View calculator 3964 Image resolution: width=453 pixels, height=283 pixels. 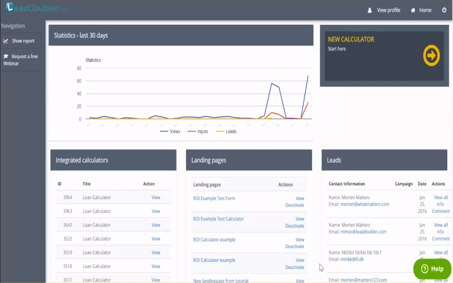pyautogui.click(x=156, y=198)
